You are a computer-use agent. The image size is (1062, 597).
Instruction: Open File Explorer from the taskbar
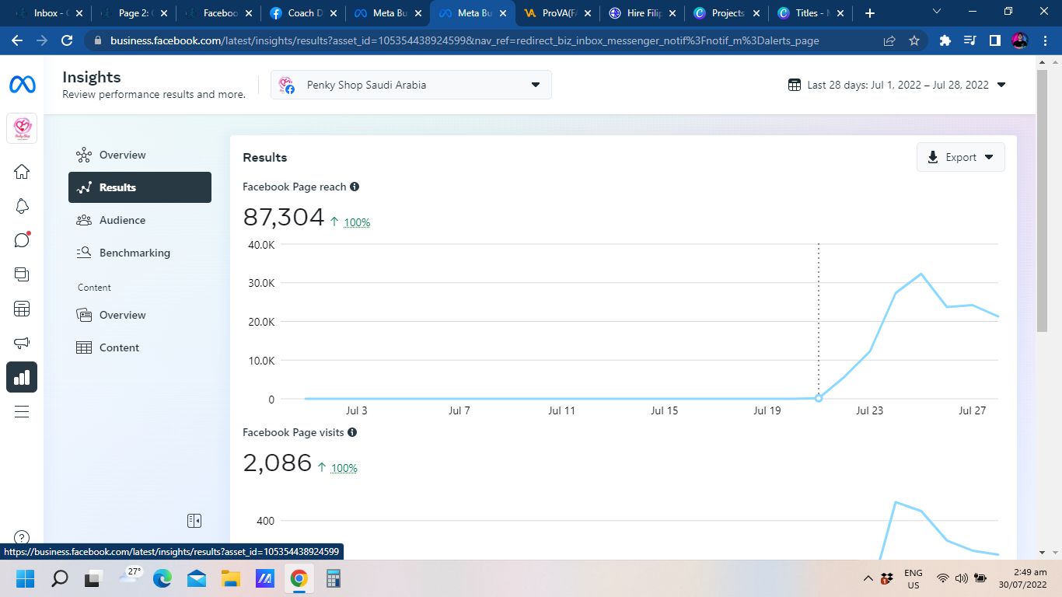pyautogui.click(x=231, y=578)
